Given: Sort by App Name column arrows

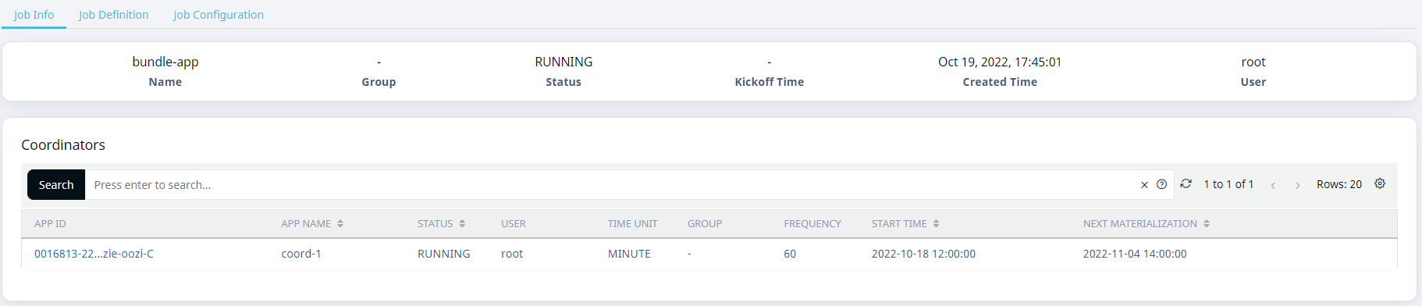Looking at the screenshot, I should click(x=340, y=224).
